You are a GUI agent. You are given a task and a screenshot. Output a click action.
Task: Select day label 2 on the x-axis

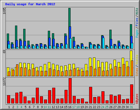click(x=13, y=107)
